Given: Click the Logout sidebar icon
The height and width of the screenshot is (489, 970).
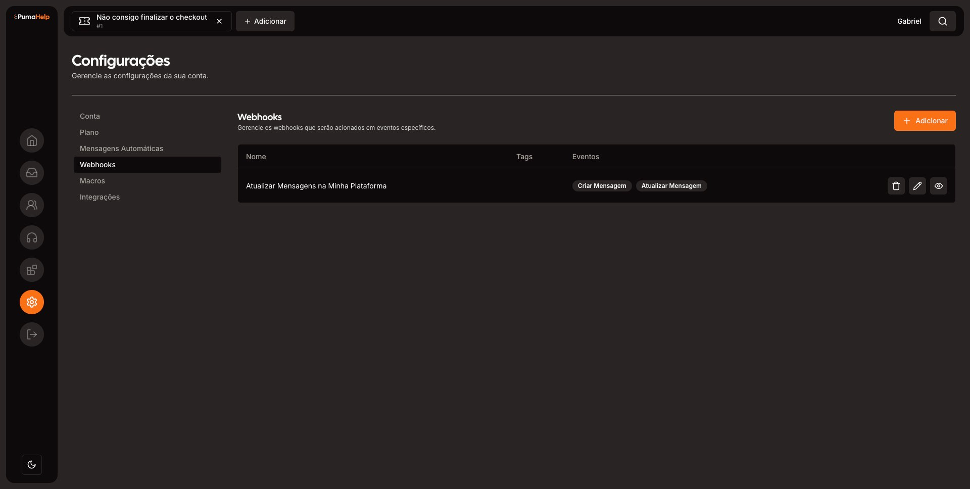Looking at the screenshot, I should (x=32, y=334).
